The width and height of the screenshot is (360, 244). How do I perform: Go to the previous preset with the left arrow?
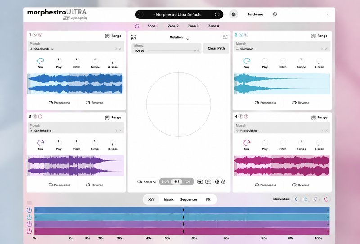click(x=140, y=14)
